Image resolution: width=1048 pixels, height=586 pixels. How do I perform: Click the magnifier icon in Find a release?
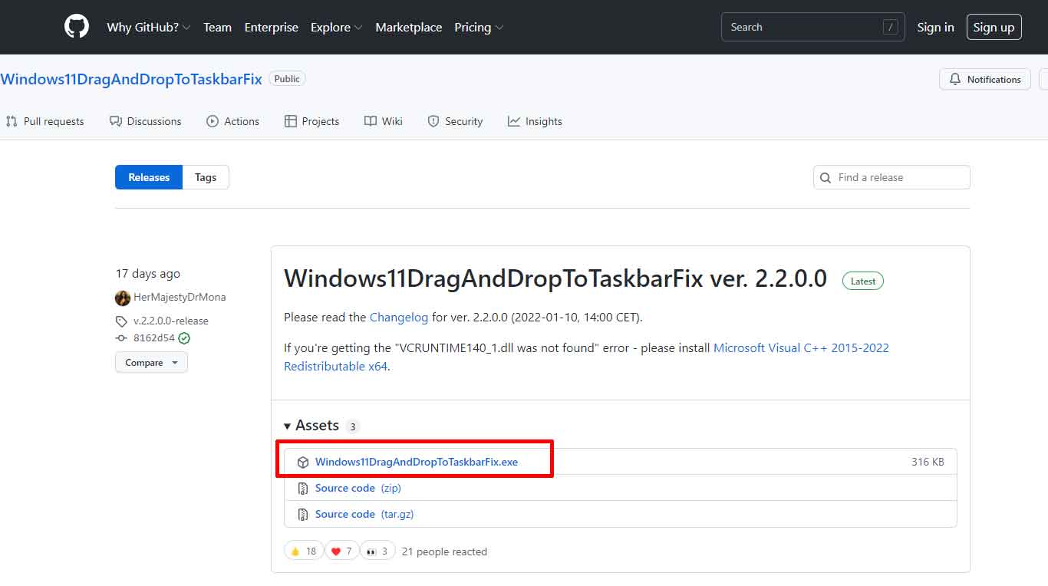(x=825, y=177)
